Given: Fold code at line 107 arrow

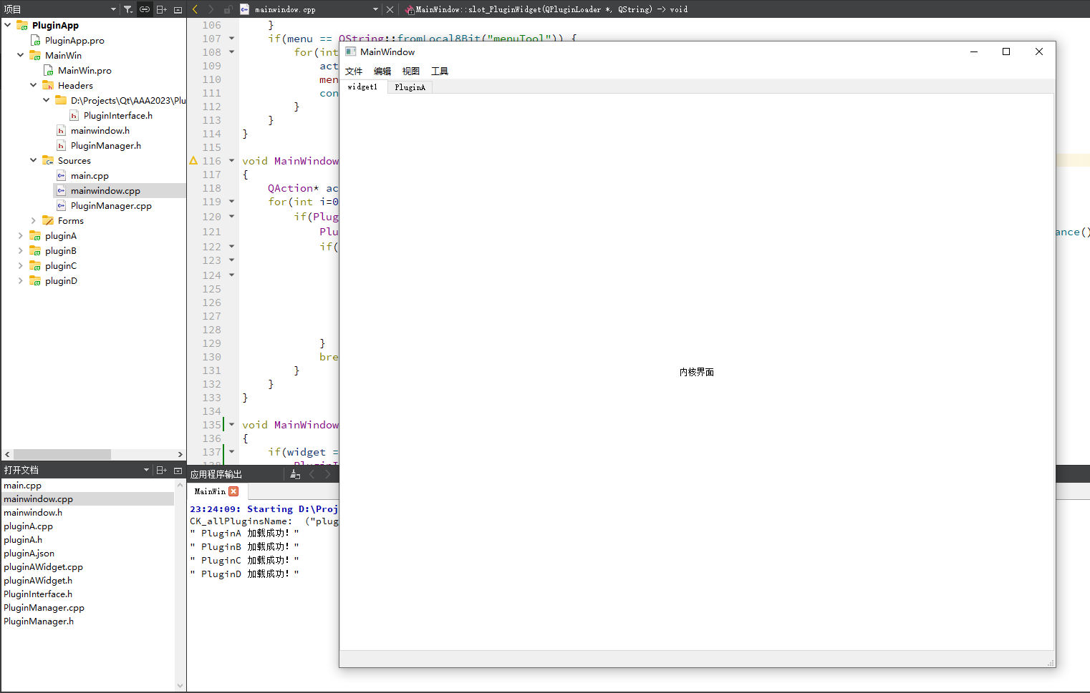Looking at the screenshot, I should tap(231, 38).
